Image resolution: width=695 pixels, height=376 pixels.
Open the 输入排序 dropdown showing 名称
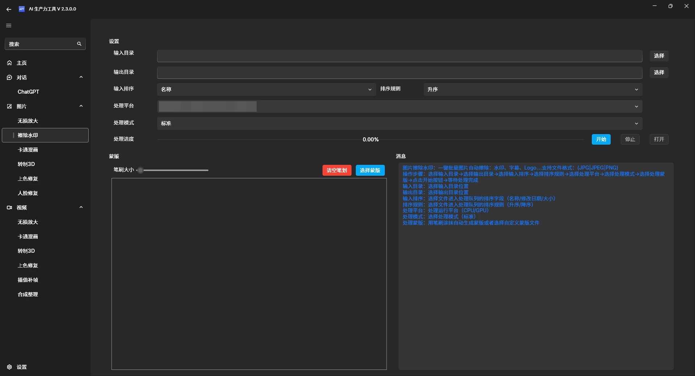tap(266, 89)
